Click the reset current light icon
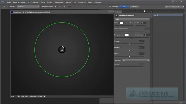 (x=69, y=7)
